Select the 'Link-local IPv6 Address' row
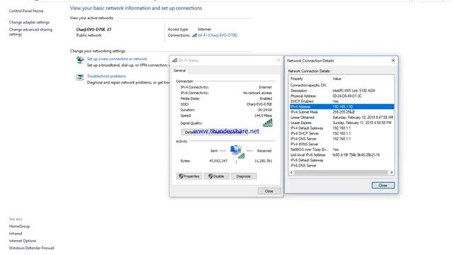The height and width of the screenshot is (255, 453). coord(341,154)
